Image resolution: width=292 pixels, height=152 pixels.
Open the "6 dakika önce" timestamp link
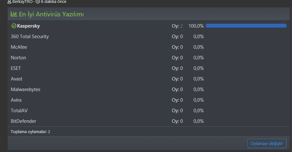(53, 2)
